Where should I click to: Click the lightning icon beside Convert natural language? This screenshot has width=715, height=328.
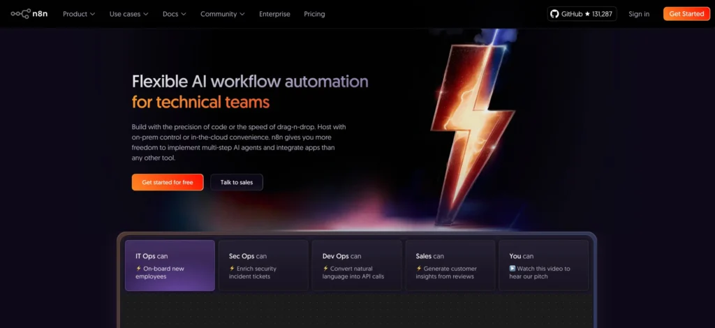(325, 269)
